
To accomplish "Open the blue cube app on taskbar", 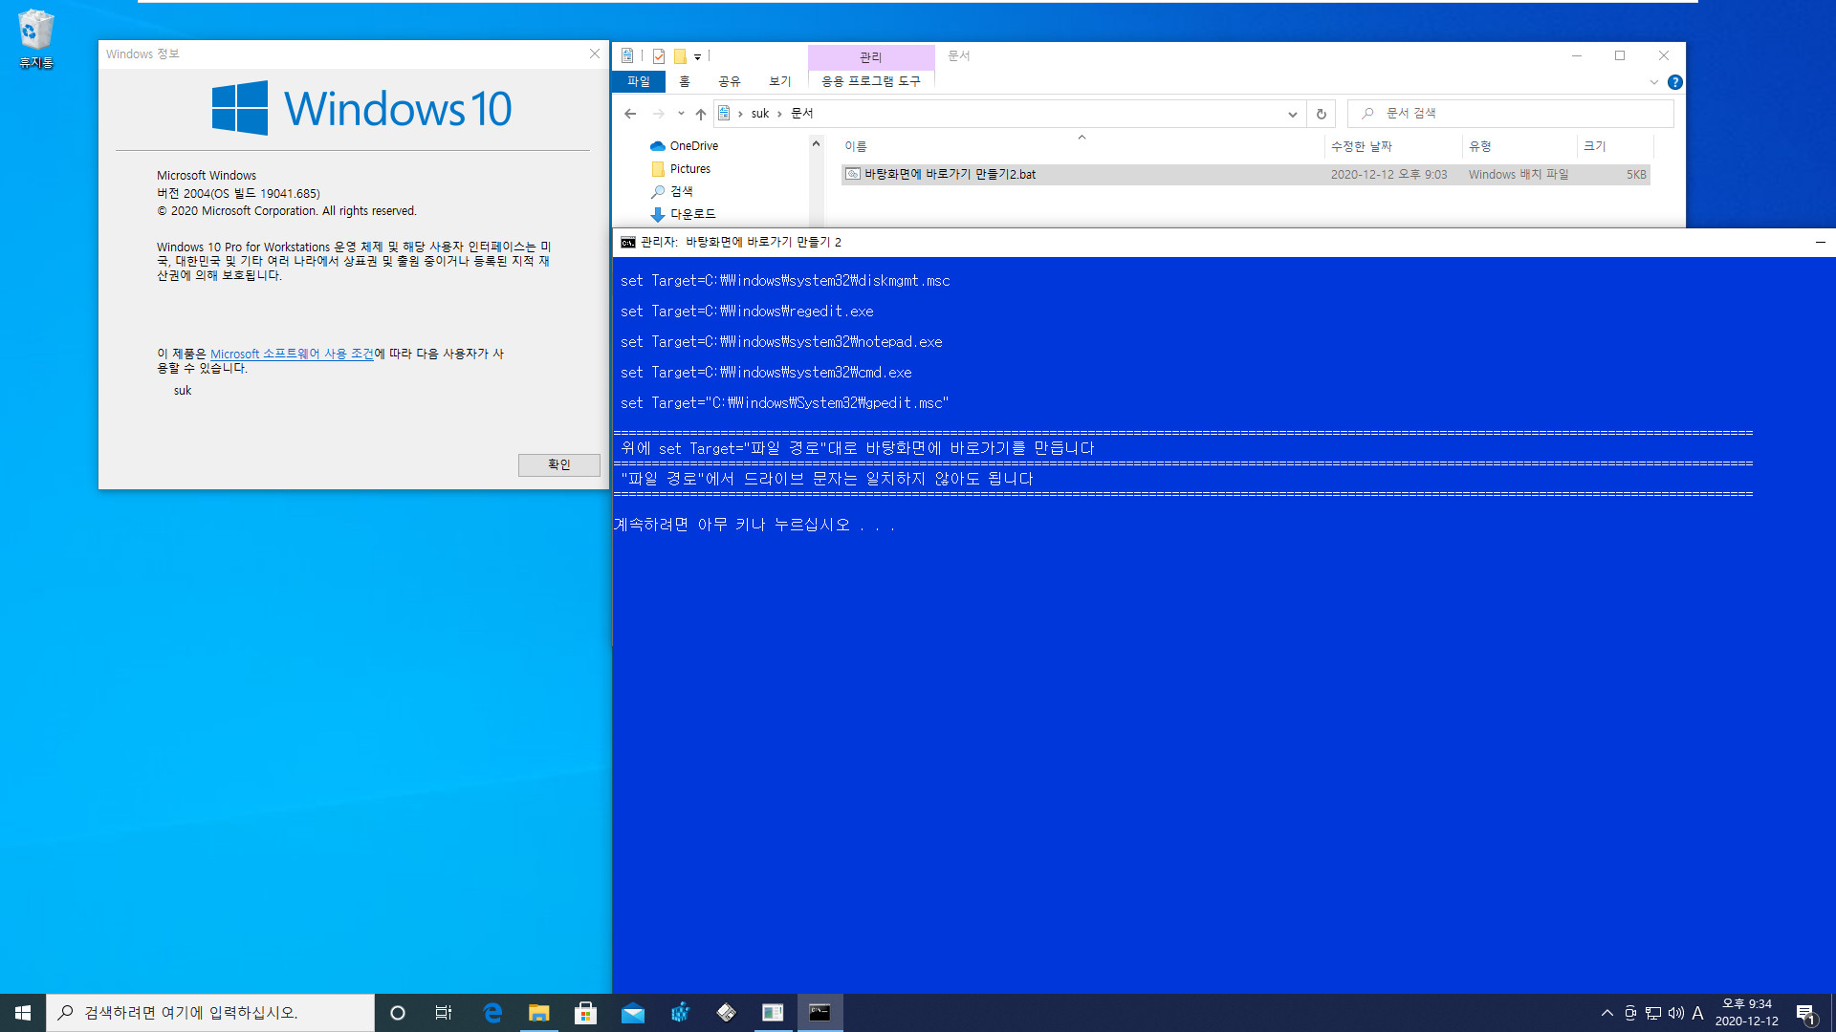I will tap(680, 1013).
